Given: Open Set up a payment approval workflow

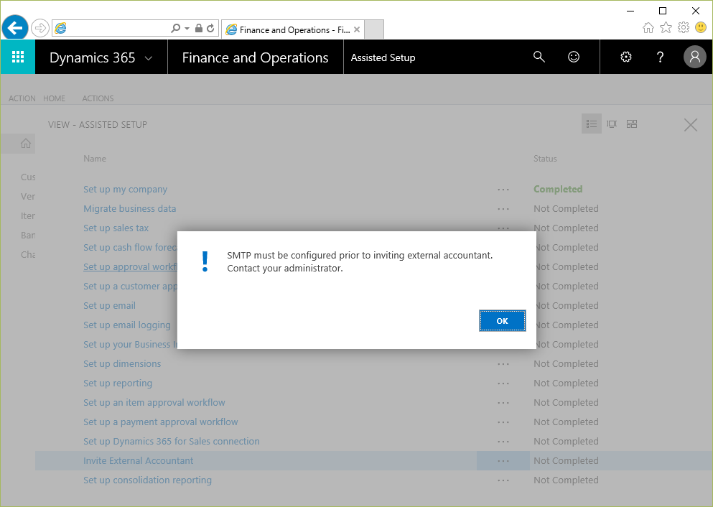Looking at the screenshot, I should (161, 422).
